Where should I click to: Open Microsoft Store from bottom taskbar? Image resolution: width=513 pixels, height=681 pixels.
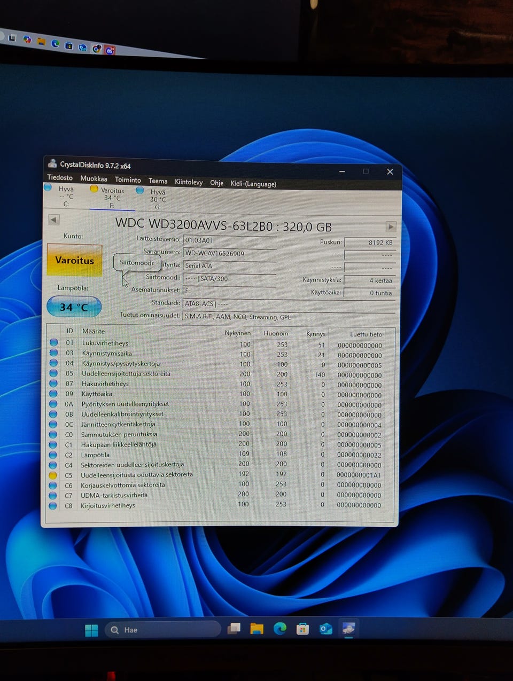point(303,629)
